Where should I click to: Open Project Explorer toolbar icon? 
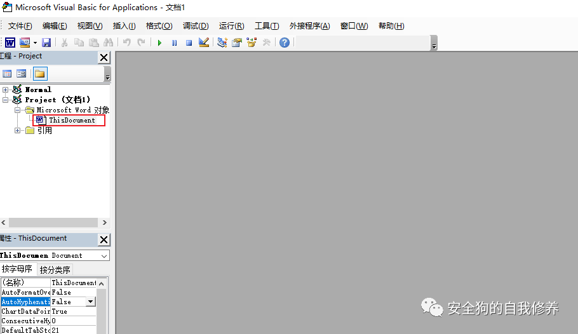(x=222, y=43)
